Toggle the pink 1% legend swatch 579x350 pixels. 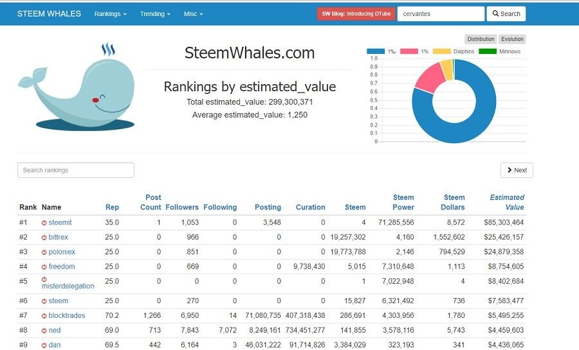point(409,51)
